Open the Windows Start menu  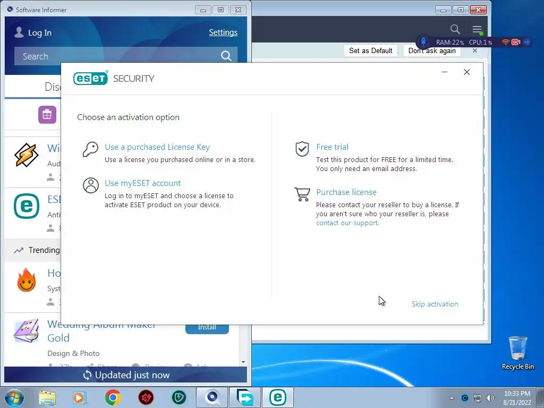click(14, 397)
